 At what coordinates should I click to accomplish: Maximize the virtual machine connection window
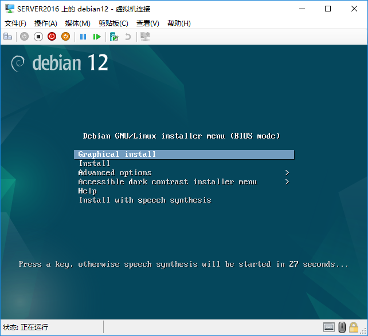(328, 9)
